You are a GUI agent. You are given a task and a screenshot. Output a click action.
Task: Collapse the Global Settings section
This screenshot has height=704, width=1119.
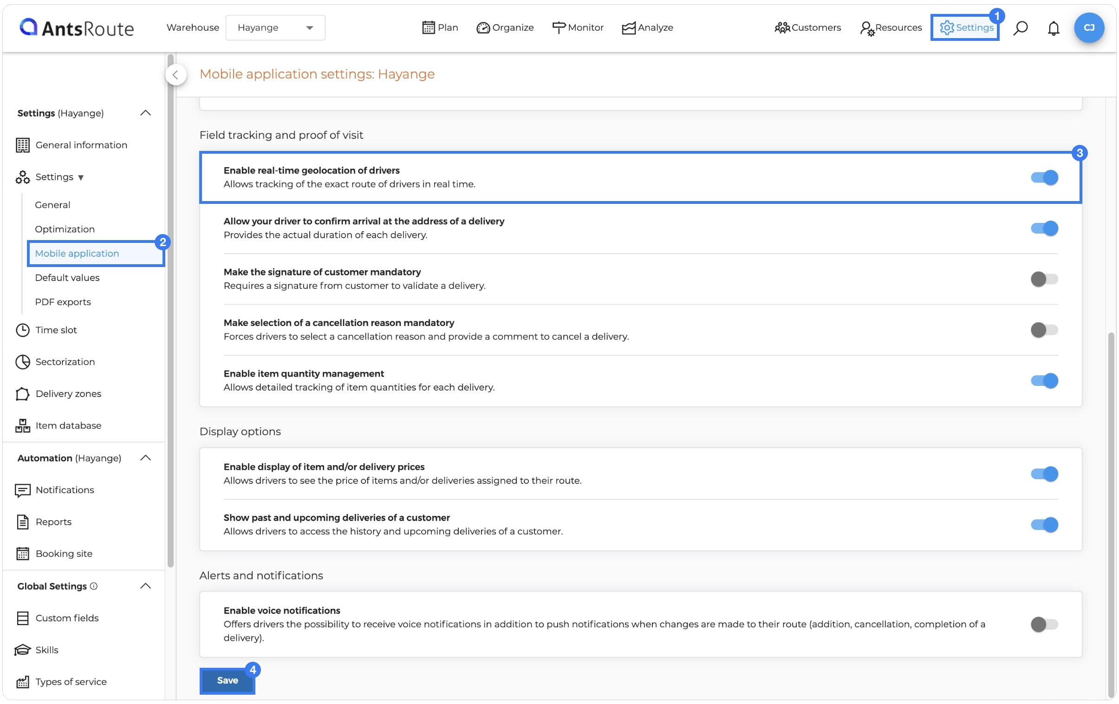pyautogui.click(x=145, y=586)
